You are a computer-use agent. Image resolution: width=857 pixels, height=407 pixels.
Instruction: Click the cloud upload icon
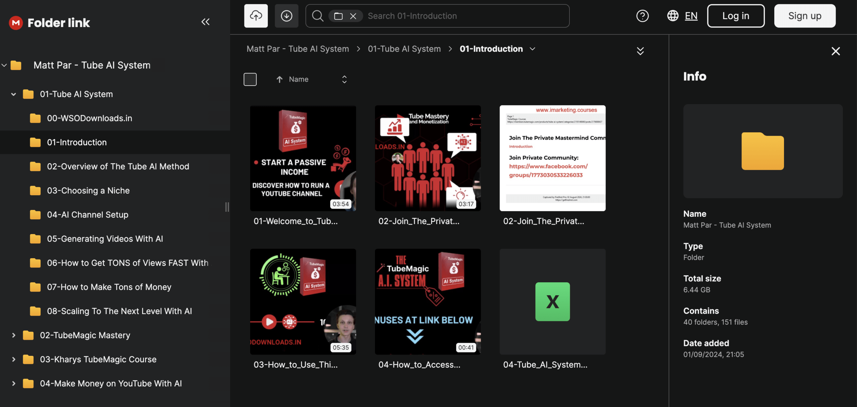click(256, 16)
